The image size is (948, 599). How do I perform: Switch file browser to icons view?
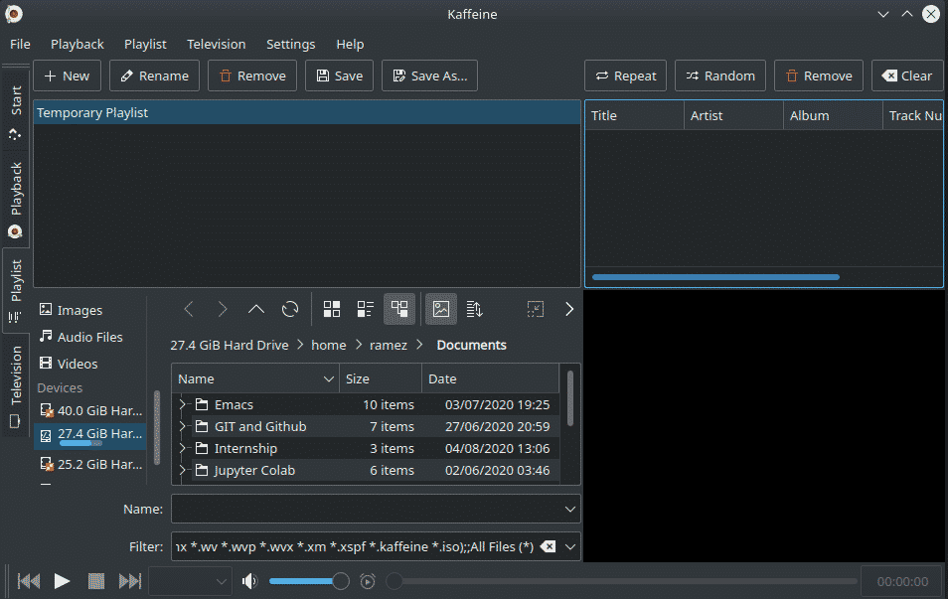click(x=332, y=310)
